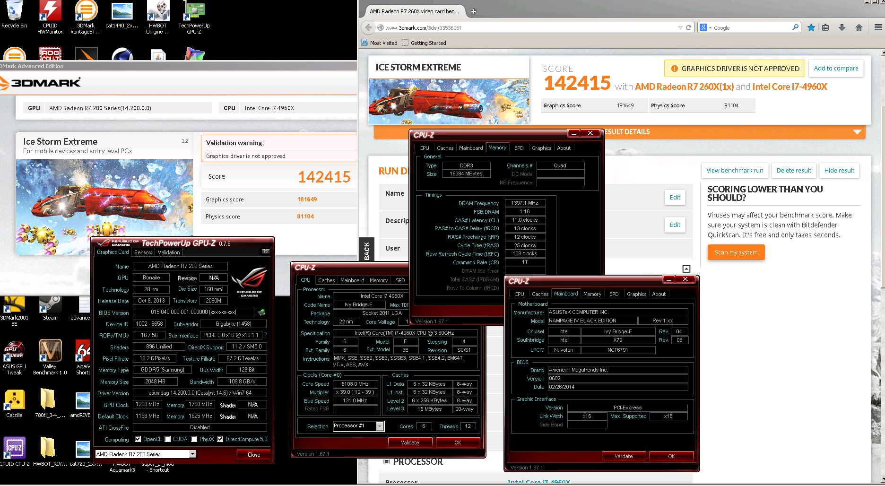Image resolution: width=885 pixels, height=486 pixels.
Task: Toggle the PhysX checkbox in GPU-Z
Action: [x=194, y=439]
